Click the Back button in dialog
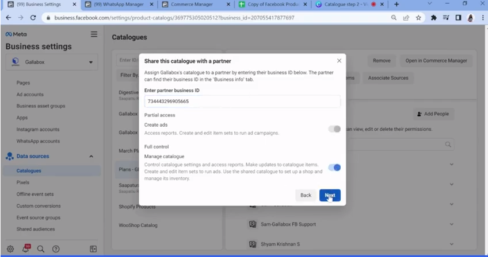 [x=306, y=195]
